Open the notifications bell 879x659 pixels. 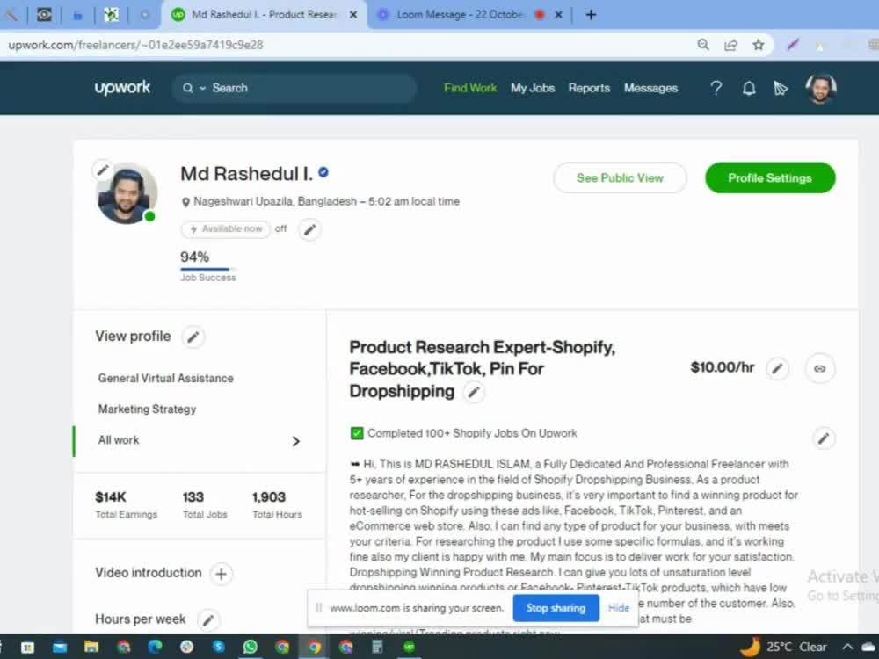coord(749,88)
